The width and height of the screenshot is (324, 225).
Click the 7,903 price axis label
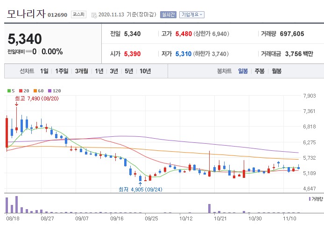coord(310,96)
